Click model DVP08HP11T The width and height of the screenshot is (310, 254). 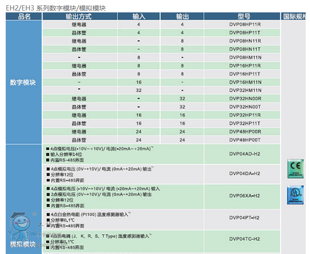point(245,32)
